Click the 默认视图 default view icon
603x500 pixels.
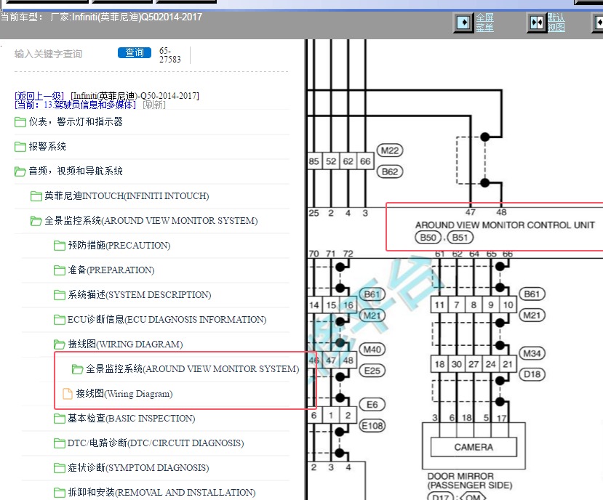pos(537,23)
